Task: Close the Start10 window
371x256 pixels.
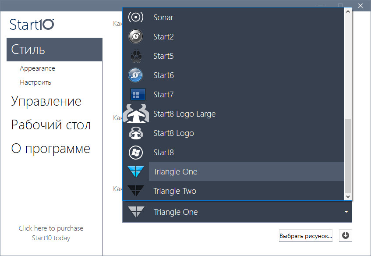Action: tap(360, 6)
